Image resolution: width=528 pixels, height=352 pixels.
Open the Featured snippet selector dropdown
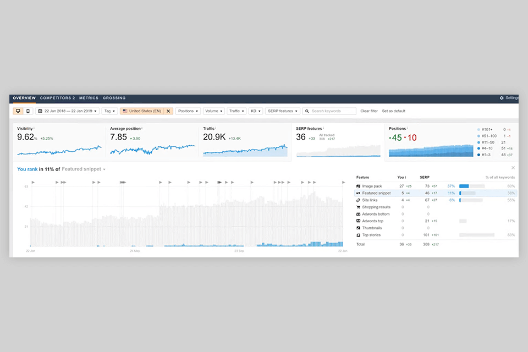[84, 169]
